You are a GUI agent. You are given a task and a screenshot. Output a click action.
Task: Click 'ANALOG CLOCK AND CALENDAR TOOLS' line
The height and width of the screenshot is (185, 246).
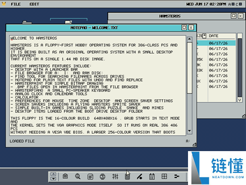(49, 94)
